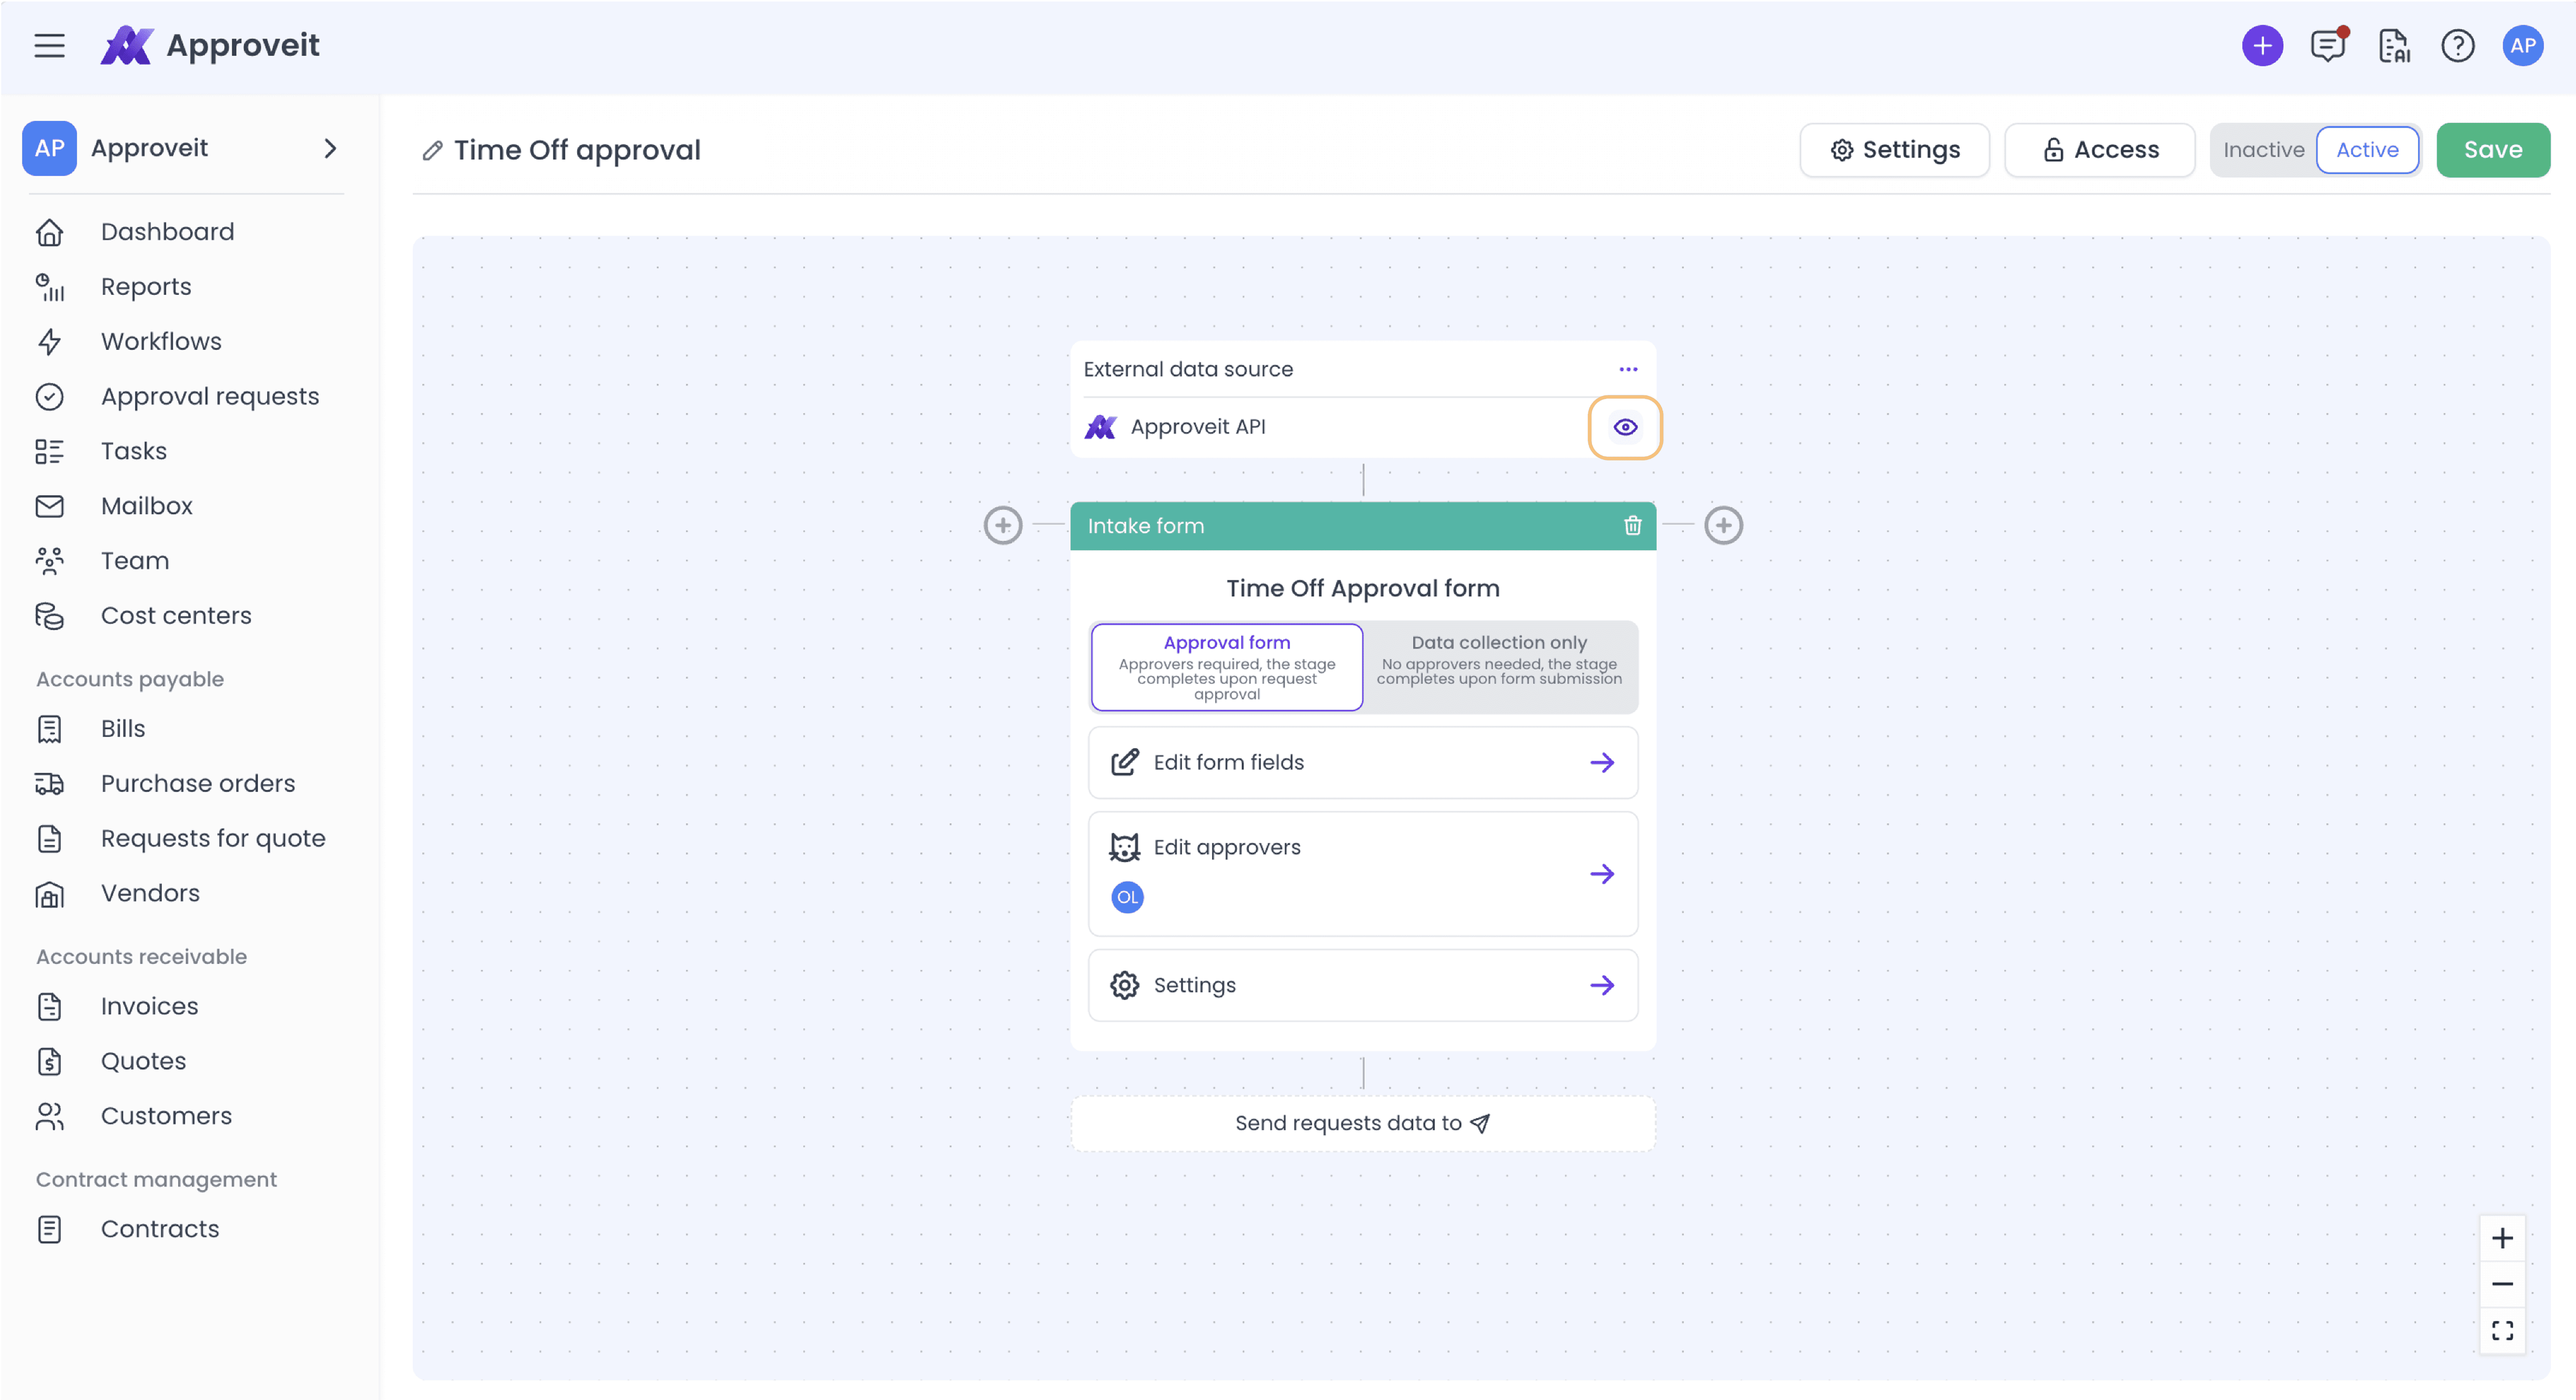The height and width of the screenshot is (1400, 2576).
Task: Click the OL approver avatar
Action: coord(1127,897)
